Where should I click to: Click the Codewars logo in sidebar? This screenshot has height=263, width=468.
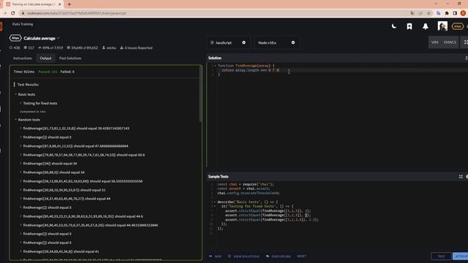1,26
